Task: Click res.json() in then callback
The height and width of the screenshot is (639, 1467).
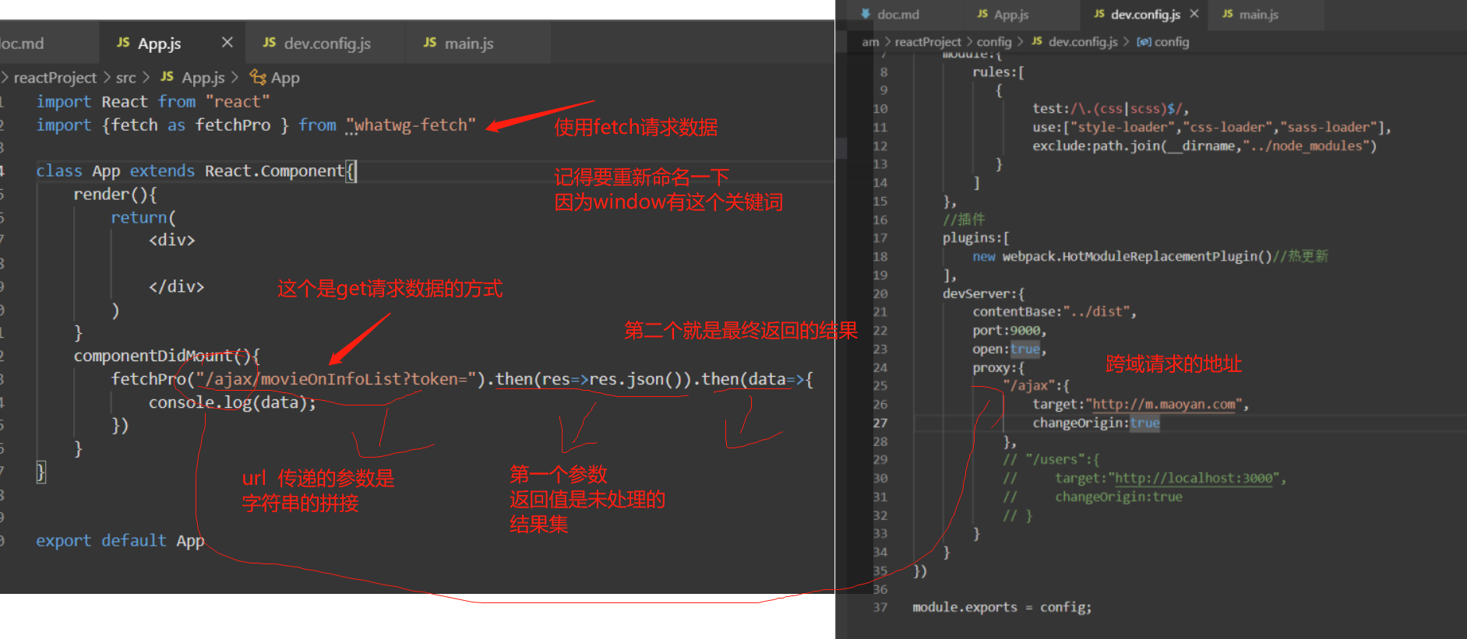Action: [x=637, y=380]
